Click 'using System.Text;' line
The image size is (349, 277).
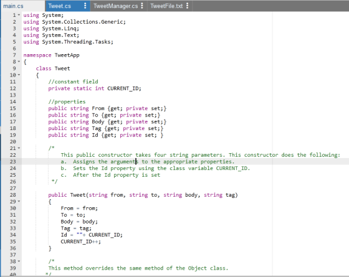point(51,35)
